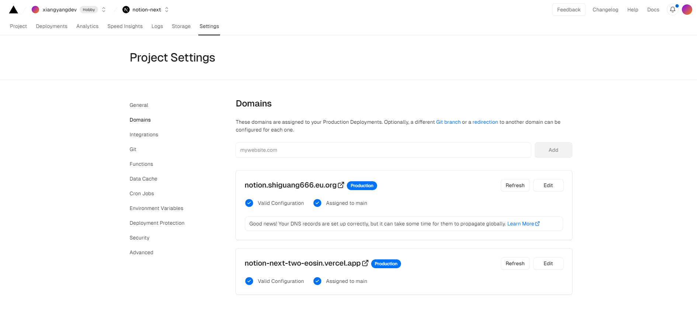Open the Analytics tab

click(x=87, y=26)
